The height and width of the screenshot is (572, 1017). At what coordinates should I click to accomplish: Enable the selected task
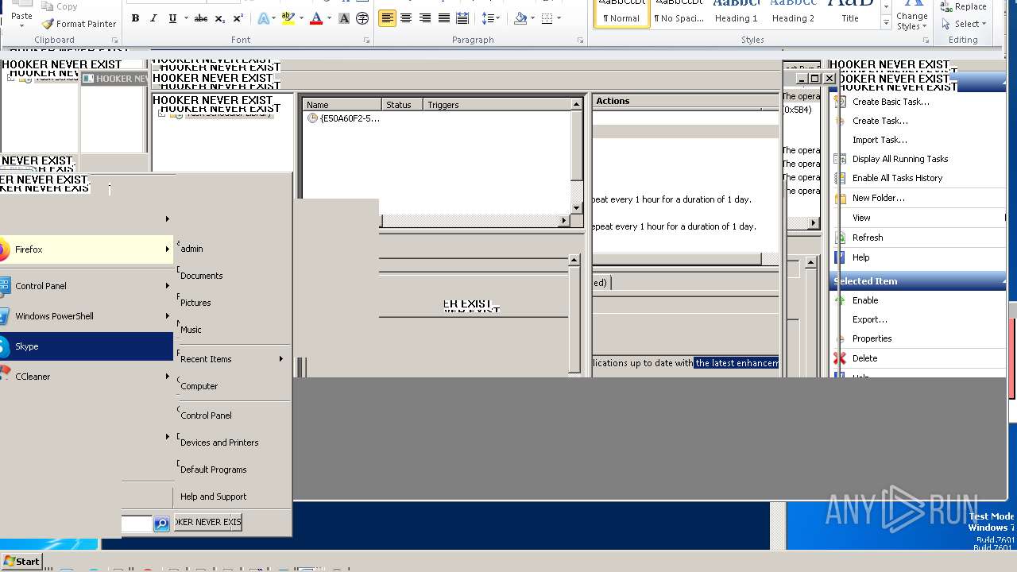[865, 300]
